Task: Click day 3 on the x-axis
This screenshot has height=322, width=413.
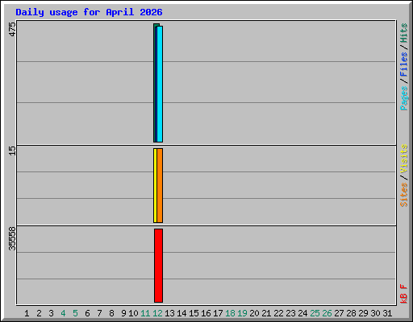Action: tap(51, 313)
